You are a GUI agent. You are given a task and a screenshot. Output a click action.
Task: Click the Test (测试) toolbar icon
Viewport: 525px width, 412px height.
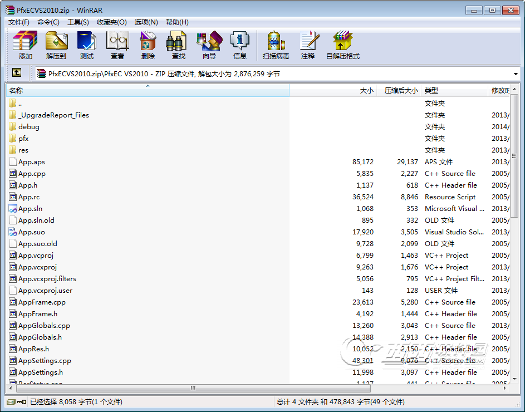[87, 41]
